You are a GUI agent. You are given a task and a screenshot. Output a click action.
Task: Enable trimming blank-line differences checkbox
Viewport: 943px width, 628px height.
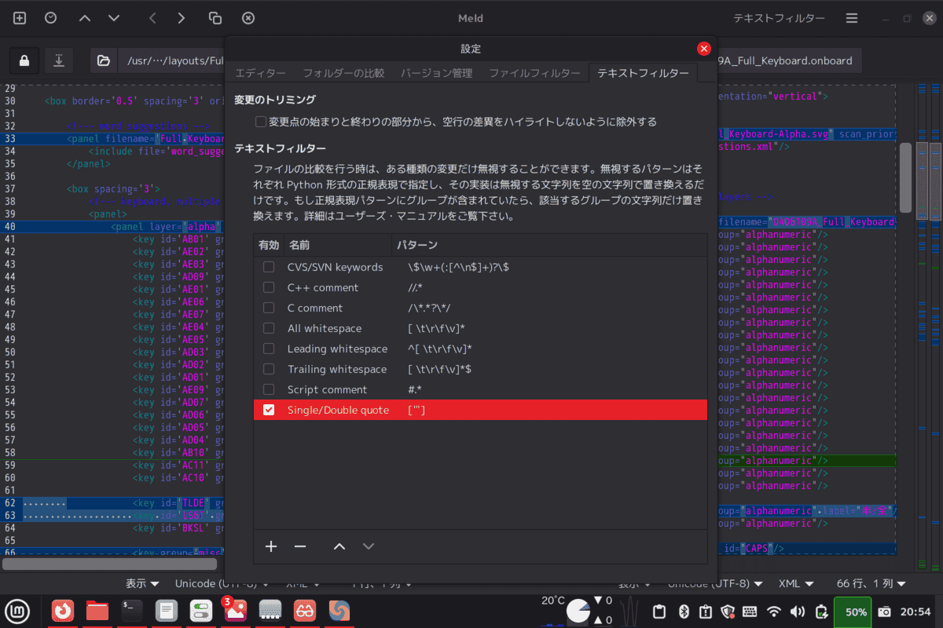pyautogui.click(x=261, y=122)
